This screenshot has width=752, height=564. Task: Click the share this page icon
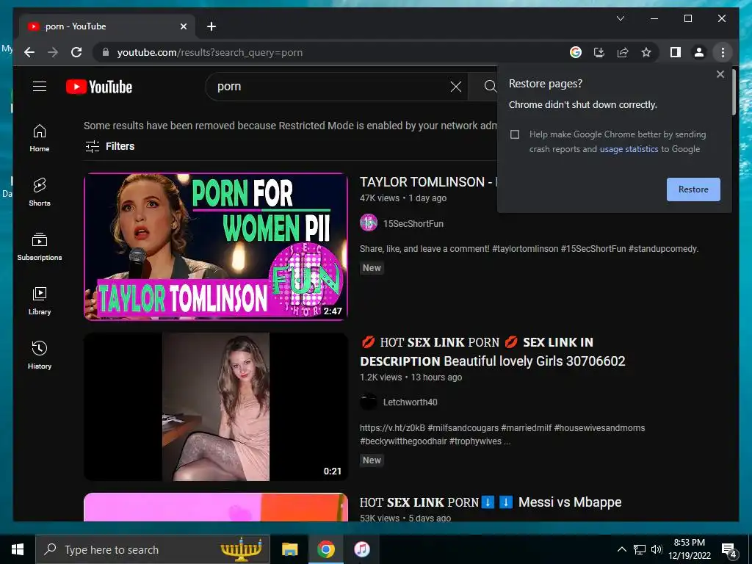pos(623,52)
